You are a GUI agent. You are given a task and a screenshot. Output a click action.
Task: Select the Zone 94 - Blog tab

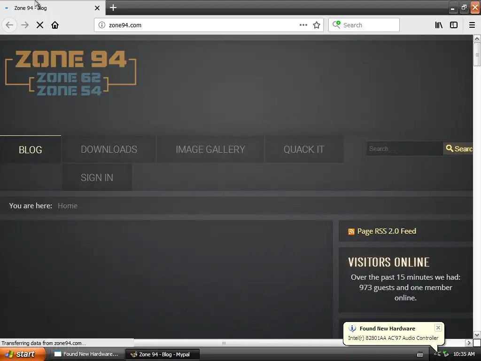52,8
